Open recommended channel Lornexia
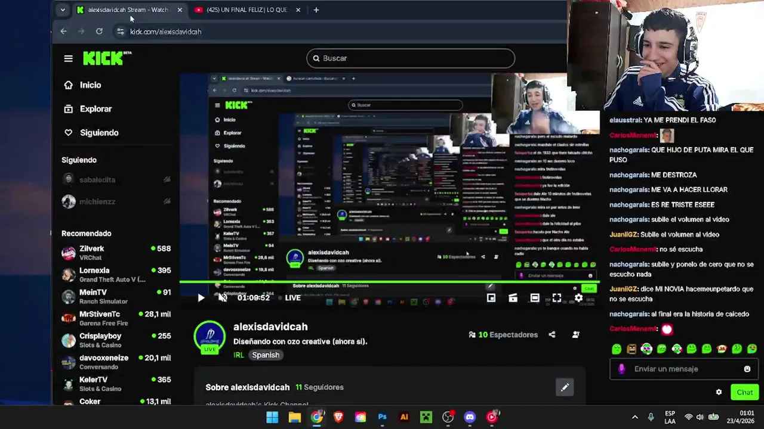The height and width of the screenshot is (429, 764). pyautogui.click(x=116, y=275)
